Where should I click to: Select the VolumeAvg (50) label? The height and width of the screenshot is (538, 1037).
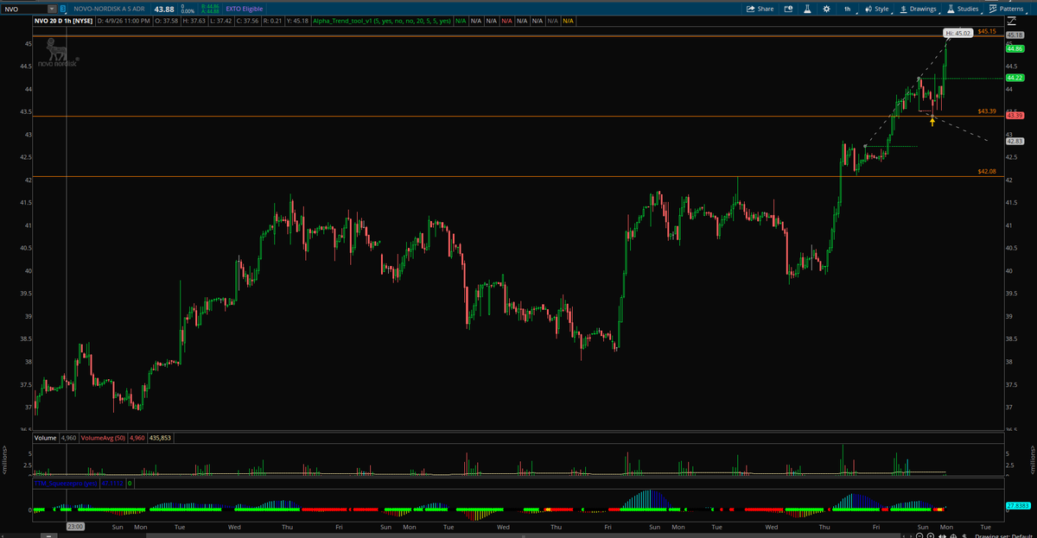[103, 438]
